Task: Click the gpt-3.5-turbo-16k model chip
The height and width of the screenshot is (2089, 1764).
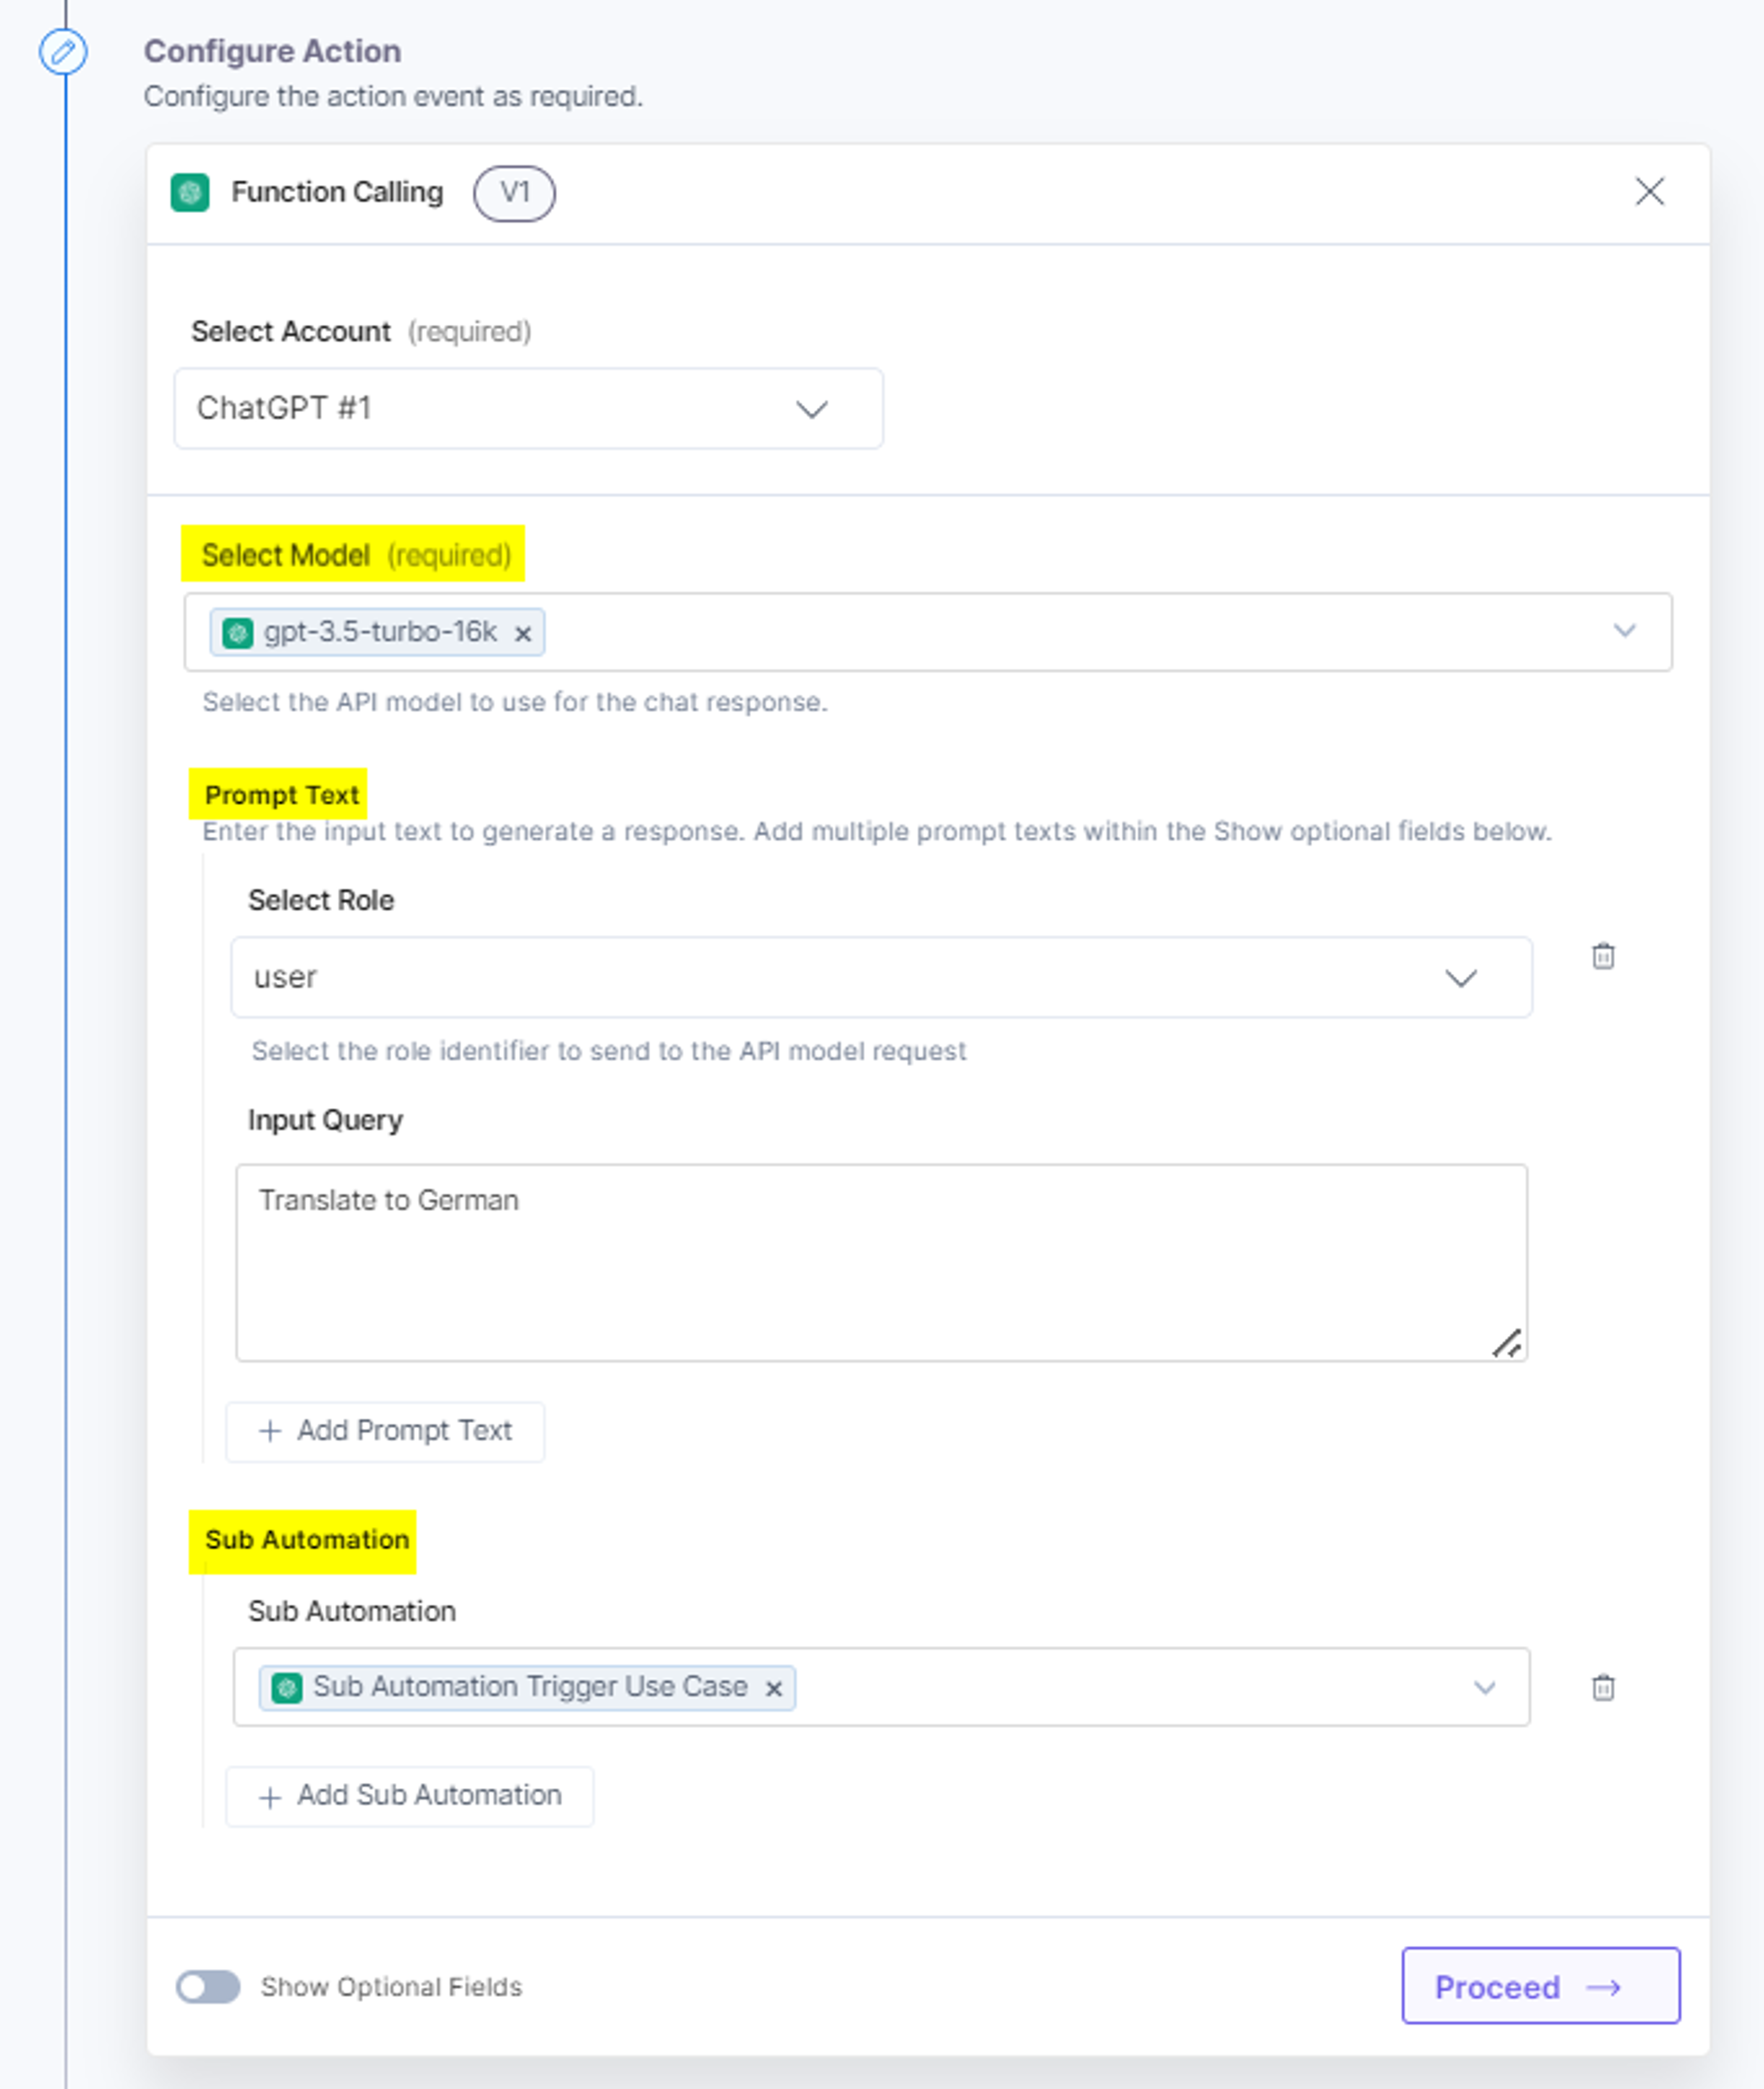Action: [377, 633]
